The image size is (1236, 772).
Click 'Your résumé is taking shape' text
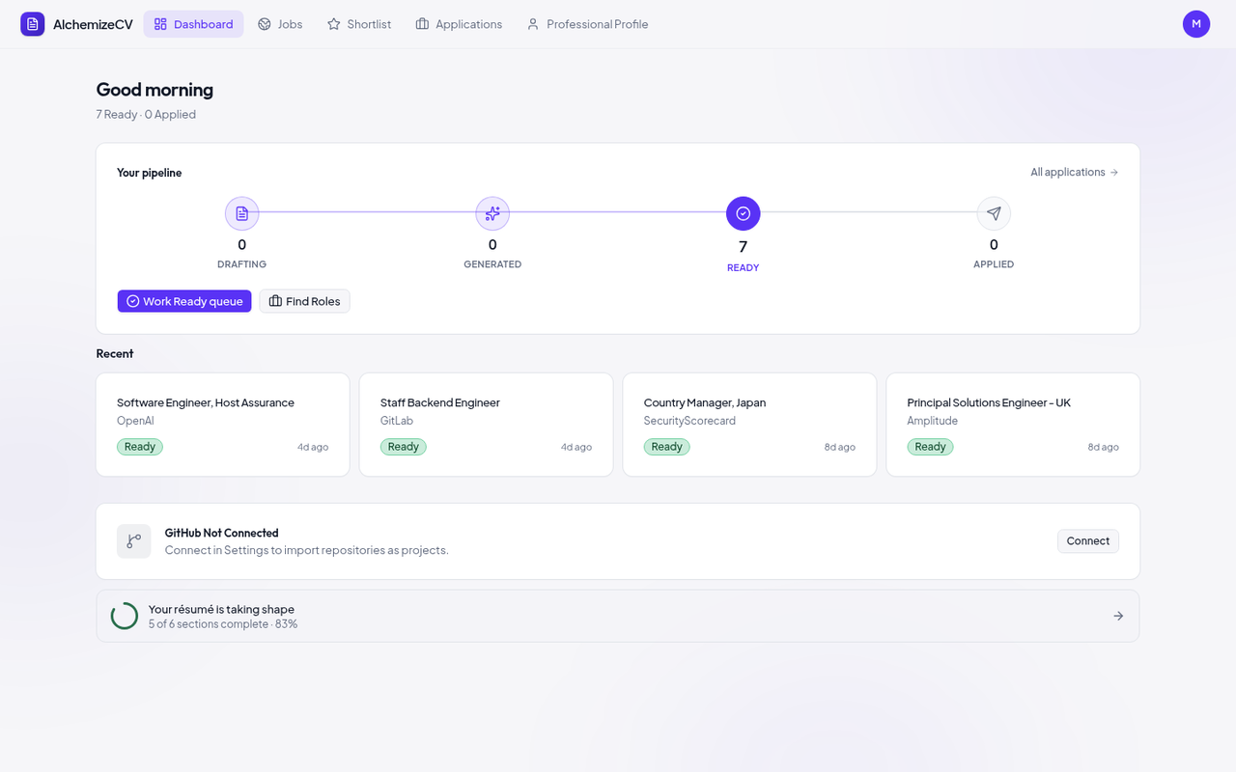point(221,609)
